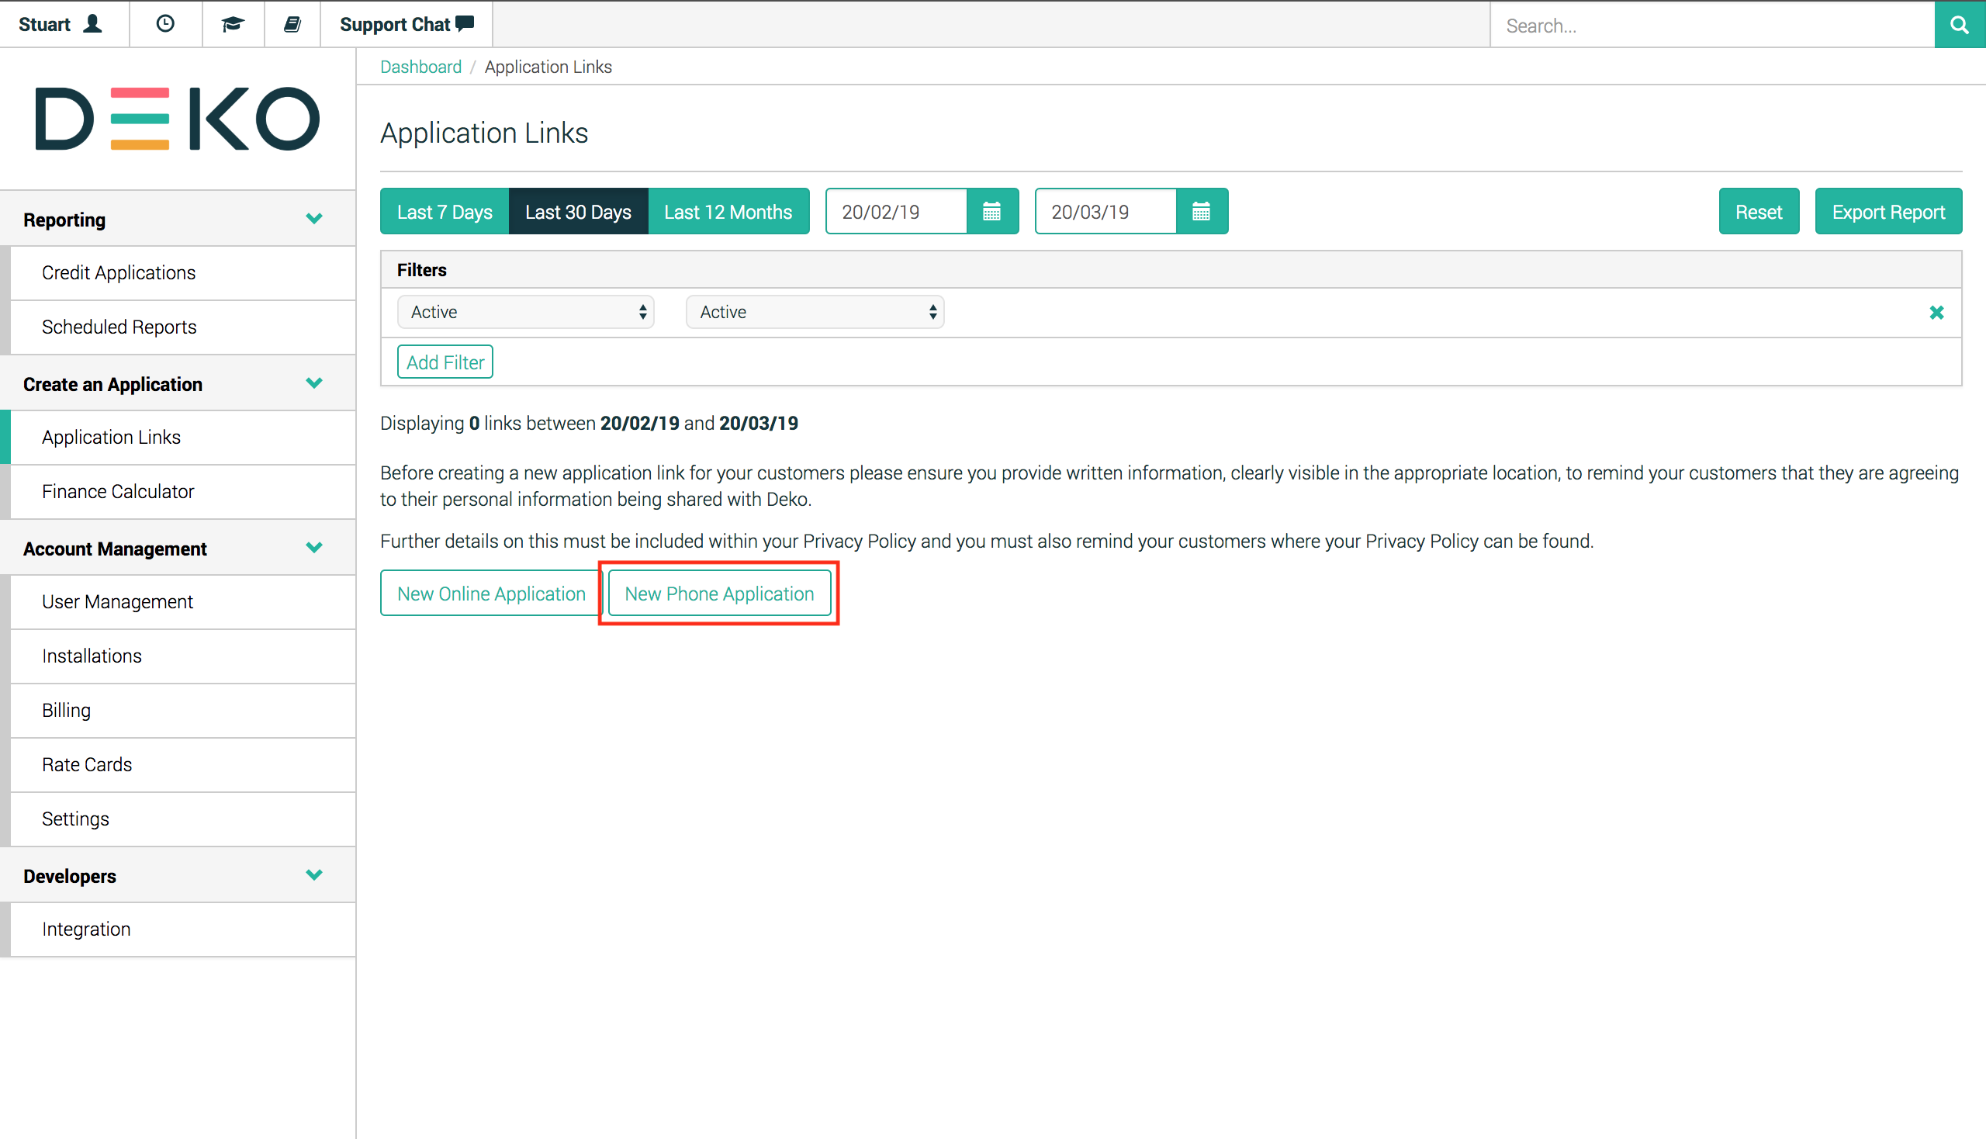Click the book documentation icon
Image resolution: width=1986 pixels, height=1139 pixels.
[x=292, y=24]
